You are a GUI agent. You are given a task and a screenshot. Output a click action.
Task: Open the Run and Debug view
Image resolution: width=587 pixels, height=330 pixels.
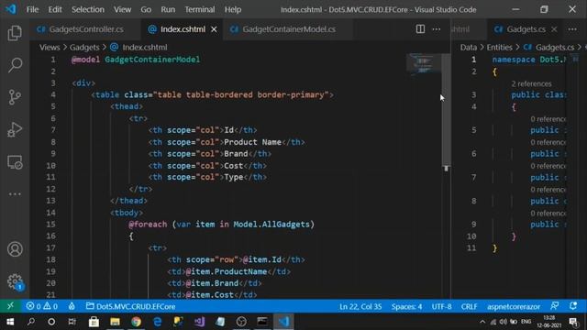coord(15,129)
